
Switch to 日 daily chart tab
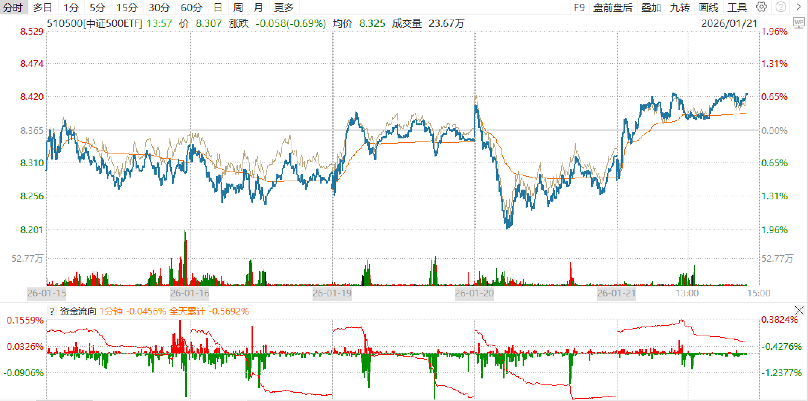click(x=218, y=8)
